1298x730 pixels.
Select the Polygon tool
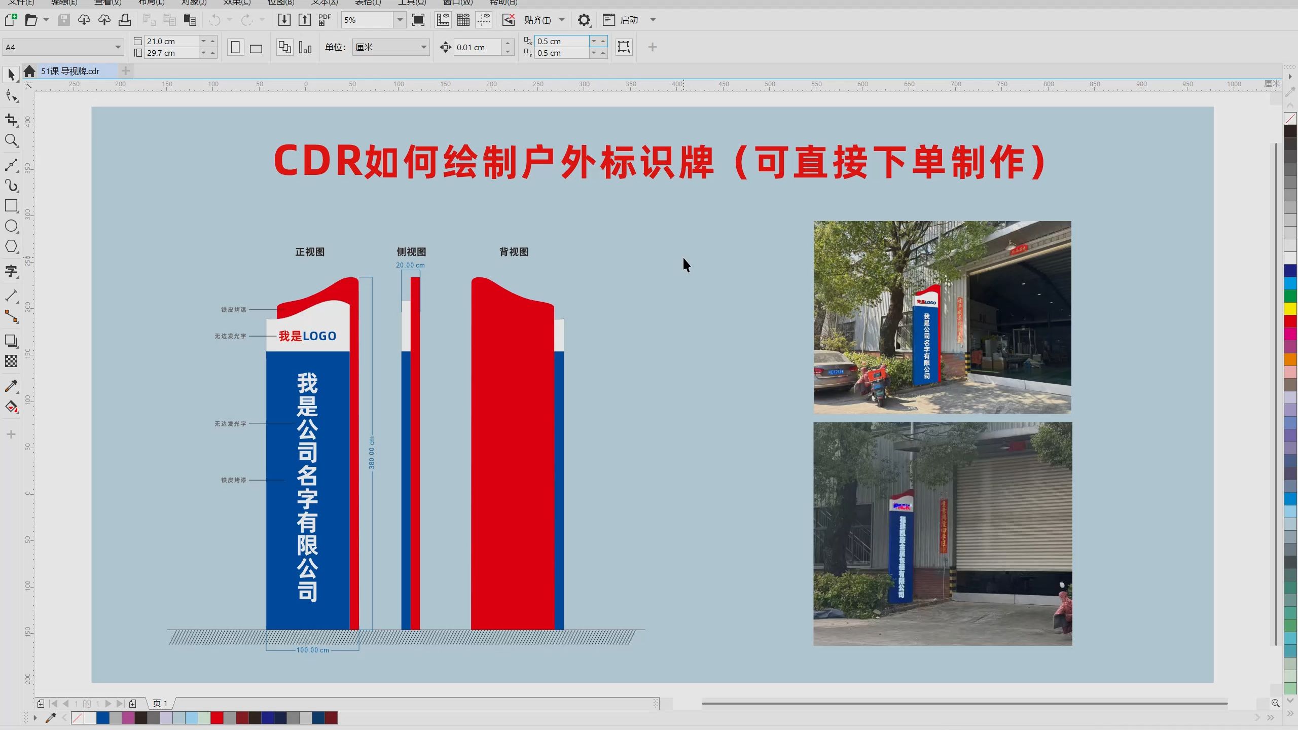click(x=11, y=246)
